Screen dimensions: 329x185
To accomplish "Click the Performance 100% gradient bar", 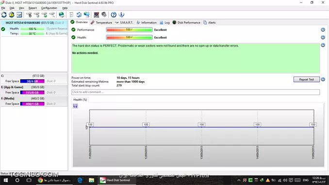I will (x=129, y=30).
